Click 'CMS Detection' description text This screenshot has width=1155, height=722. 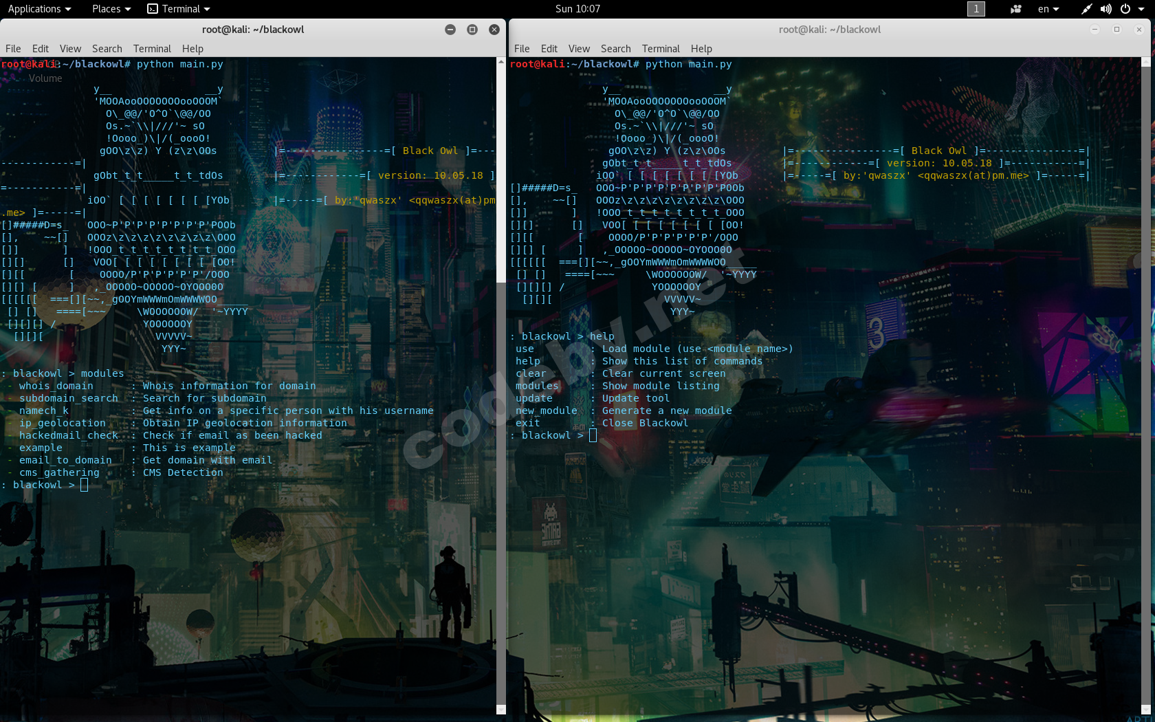183,473
